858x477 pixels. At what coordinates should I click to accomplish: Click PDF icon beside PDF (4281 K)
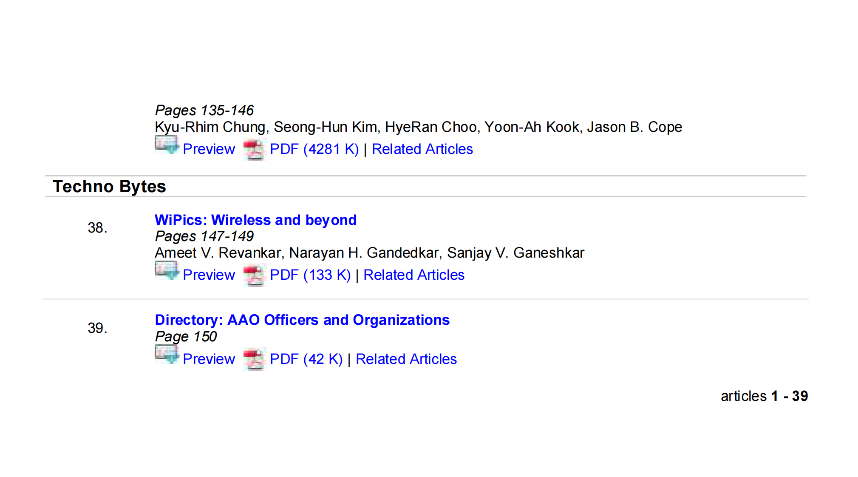(254, 150)
